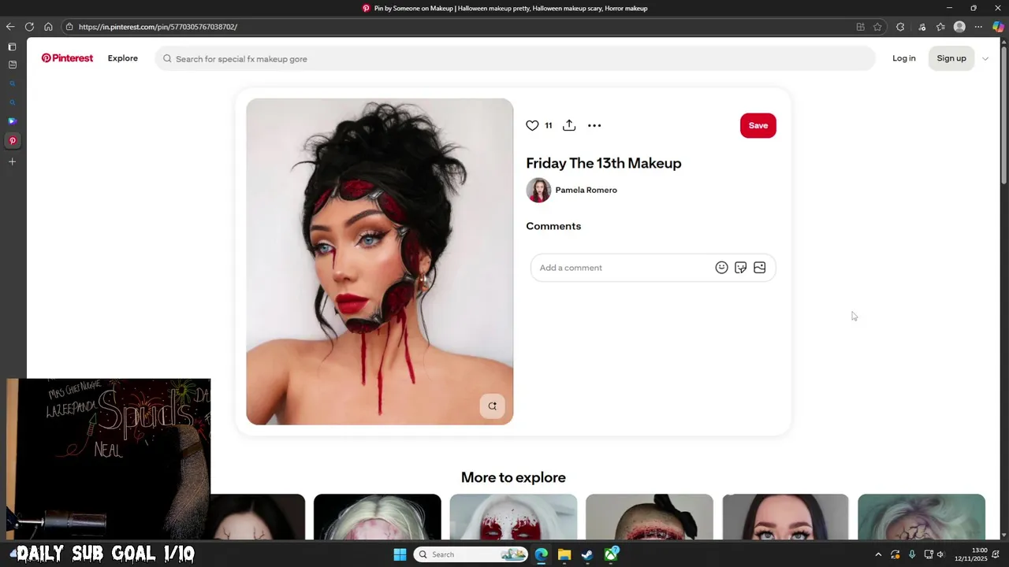Open Edge settings and more menu
1009x567 pixels.
point(978,27)
